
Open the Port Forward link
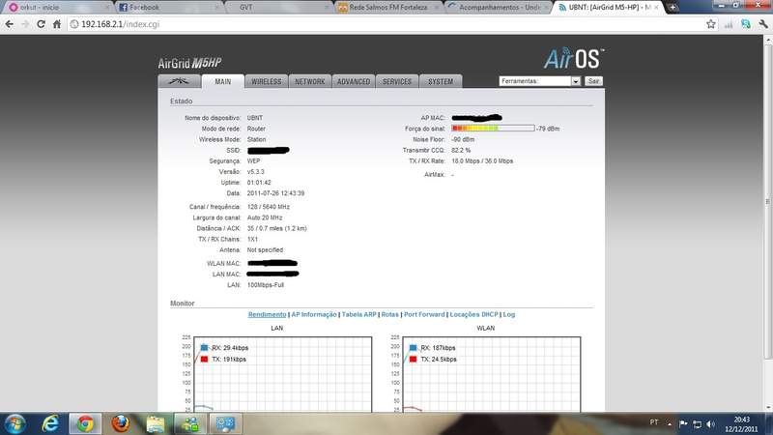pos(424,315)
